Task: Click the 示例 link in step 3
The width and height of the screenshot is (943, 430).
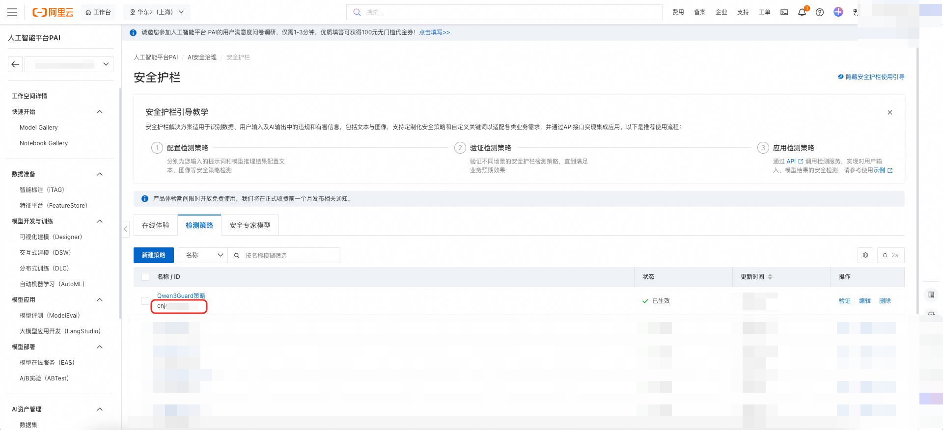Action: coord(883,170)
